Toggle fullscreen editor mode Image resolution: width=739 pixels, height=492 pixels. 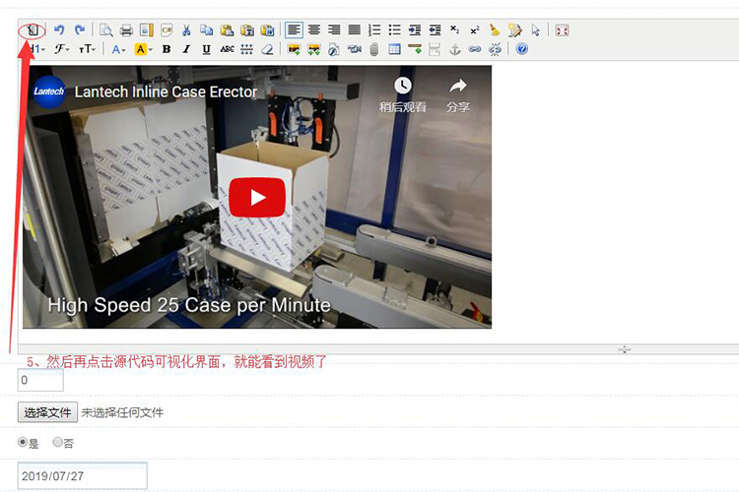point(562,31)
